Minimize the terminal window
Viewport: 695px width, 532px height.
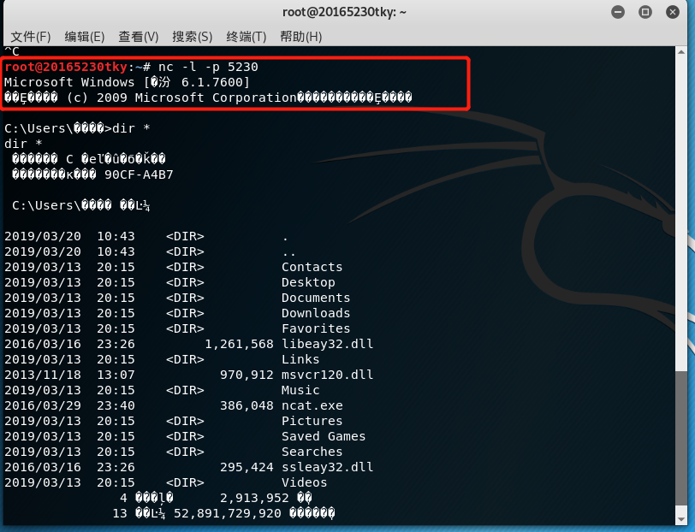(617, 12)
